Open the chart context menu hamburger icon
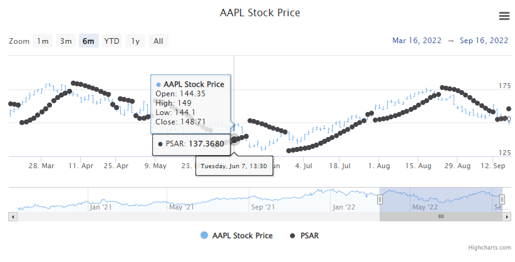The image size is (515, 262). pos(504,16)
